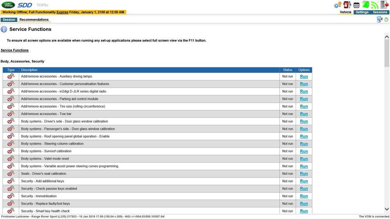390x219 pixels.
Task: Click type icon for Security Immobilization row
Action: (x=11, y=196)
